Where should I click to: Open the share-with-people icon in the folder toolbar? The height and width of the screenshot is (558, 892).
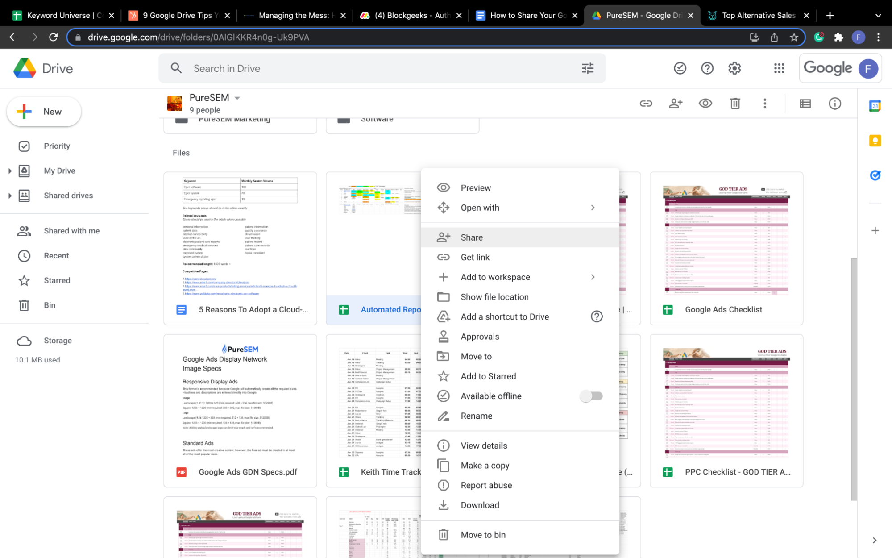[676, 104]
